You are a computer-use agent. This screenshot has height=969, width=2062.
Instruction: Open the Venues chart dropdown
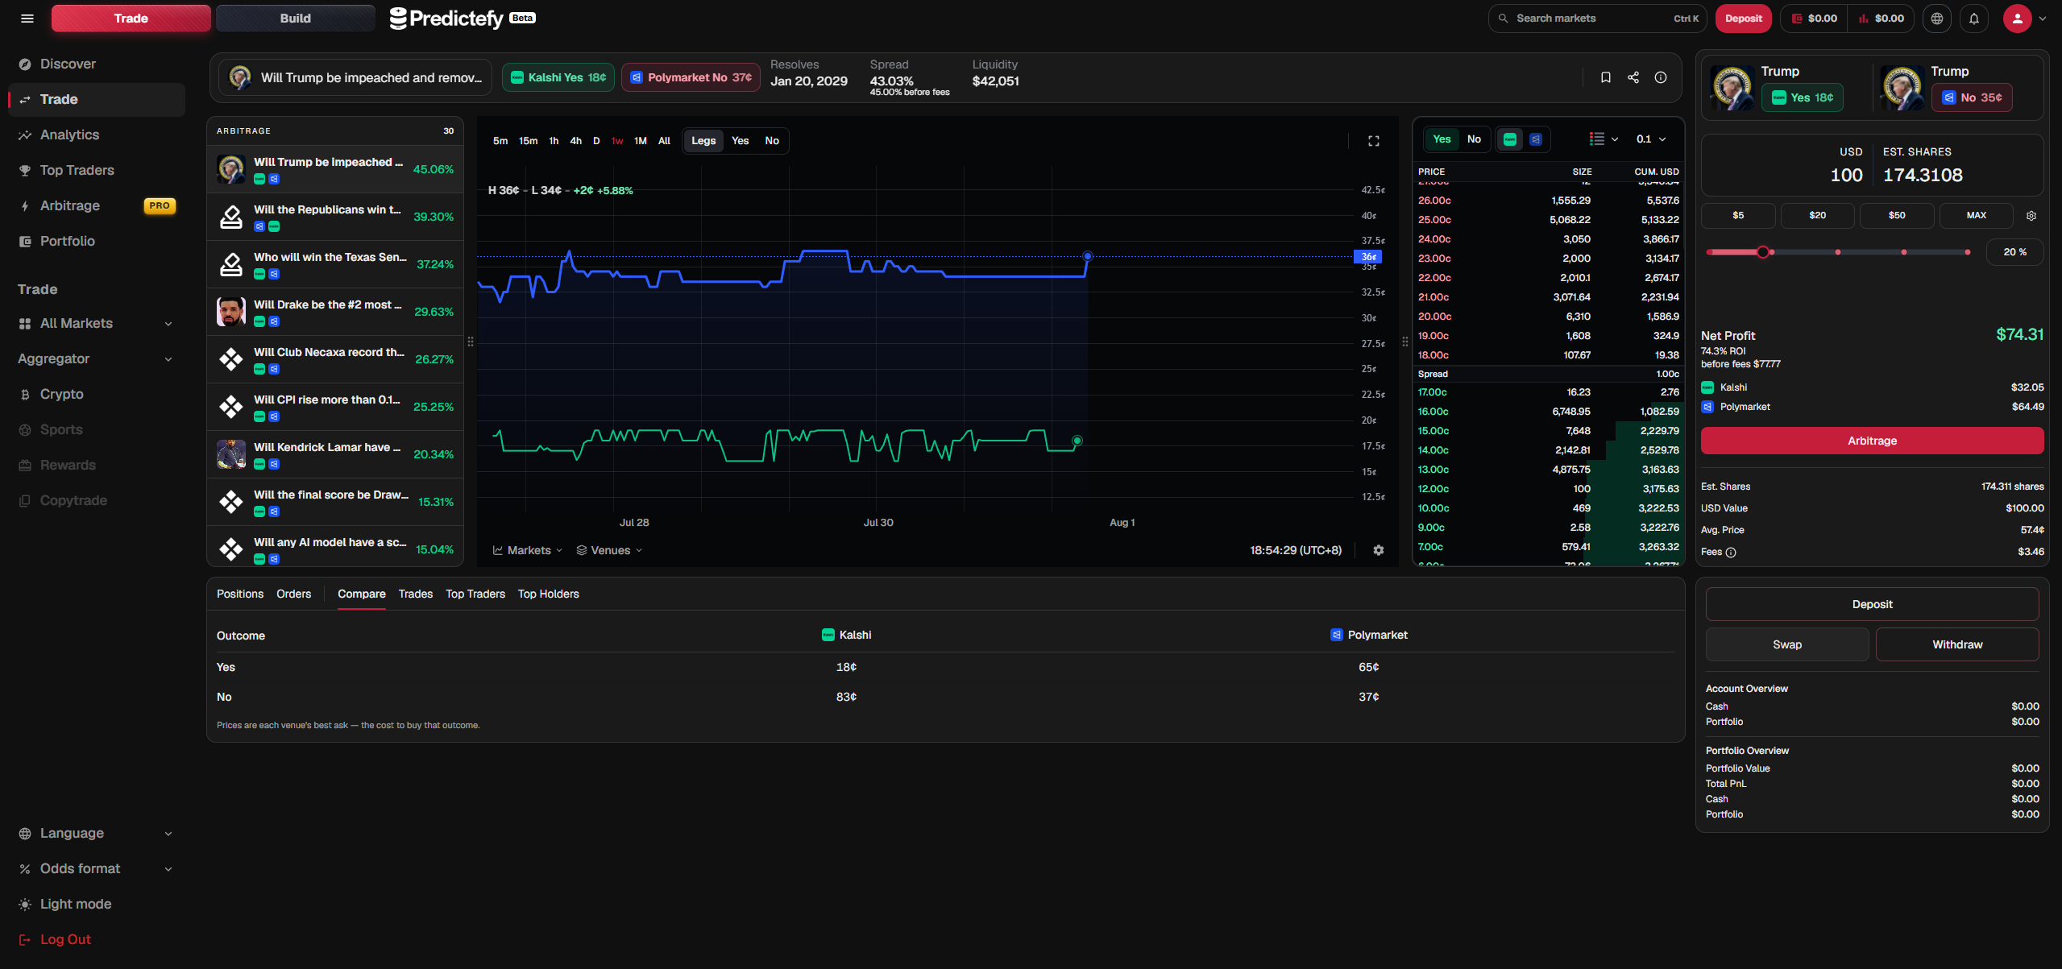(x=609, y=551)
